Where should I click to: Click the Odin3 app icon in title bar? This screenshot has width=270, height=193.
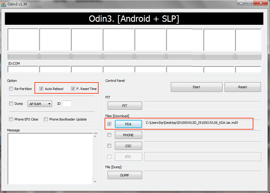(3, 4)
